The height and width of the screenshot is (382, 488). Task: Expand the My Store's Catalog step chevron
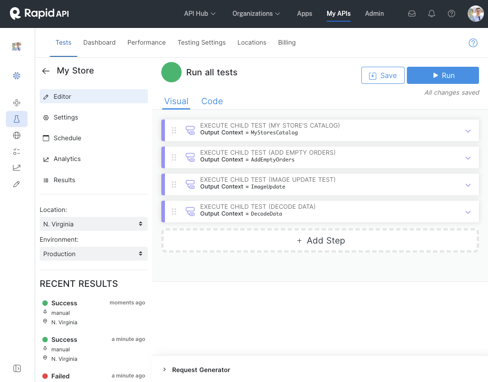click(468, 131)
